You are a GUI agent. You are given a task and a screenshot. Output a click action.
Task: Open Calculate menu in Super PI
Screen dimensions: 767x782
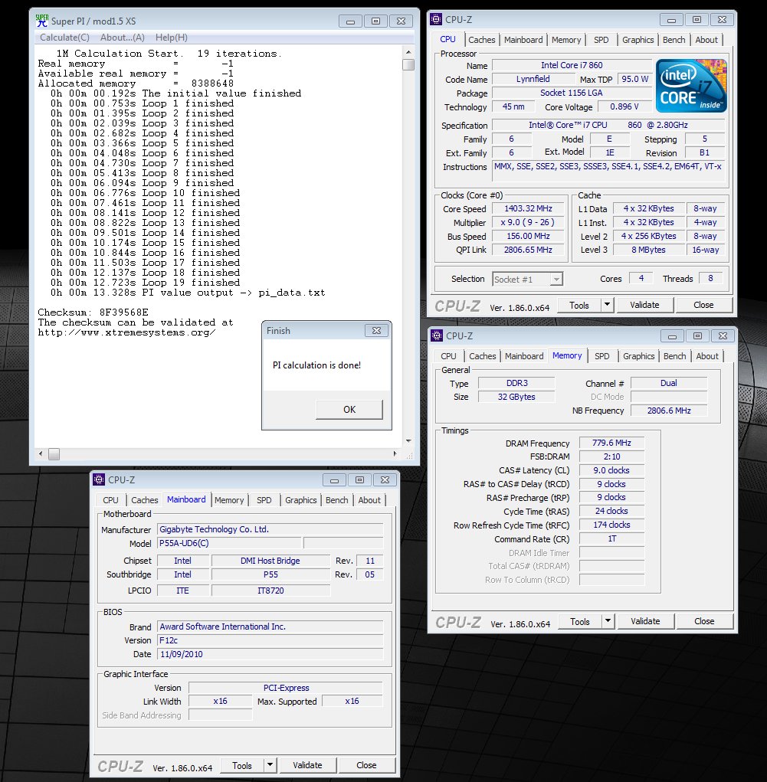pos(64,38)
